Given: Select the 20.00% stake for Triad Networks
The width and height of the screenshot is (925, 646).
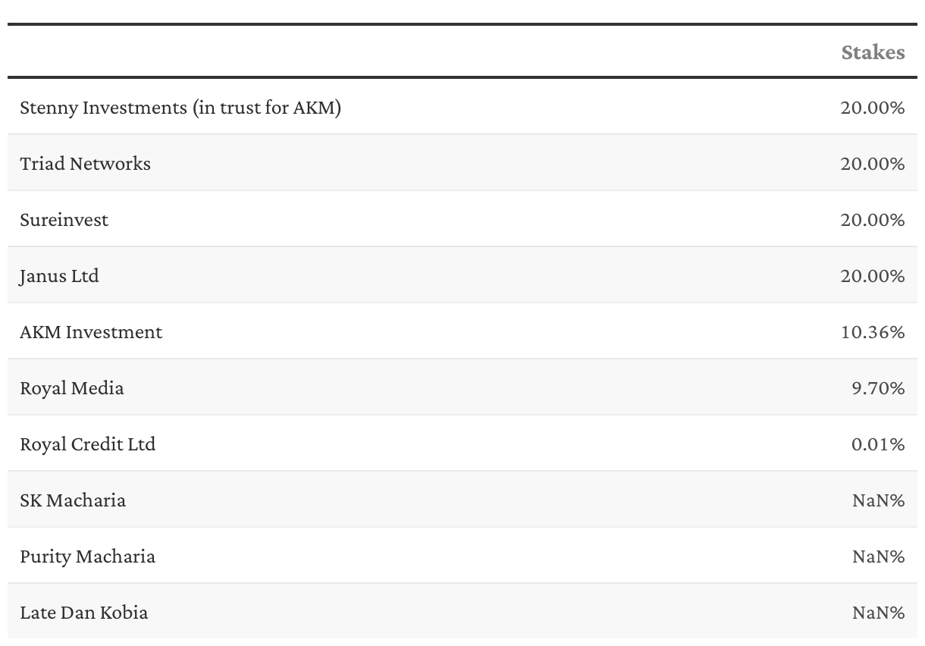Looking at the screenshot, I should pyautogui.click(x=872, y=164).
